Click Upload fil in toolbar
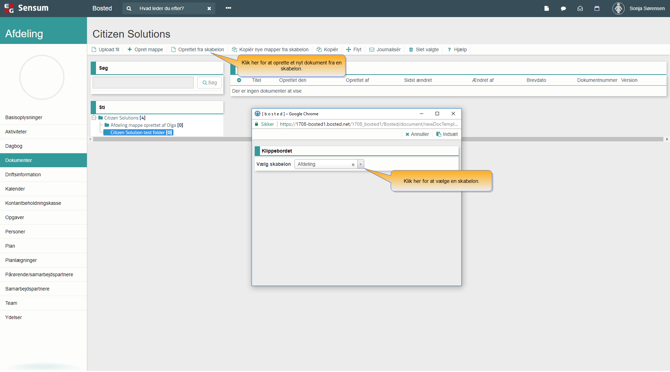 (105, 49)
